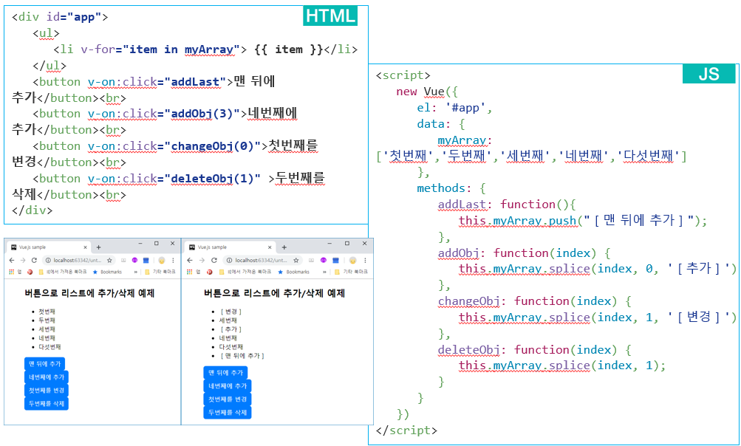View site information icon in left browser
The height and width of the screenshot is (446, 741).
pos(48,261)
